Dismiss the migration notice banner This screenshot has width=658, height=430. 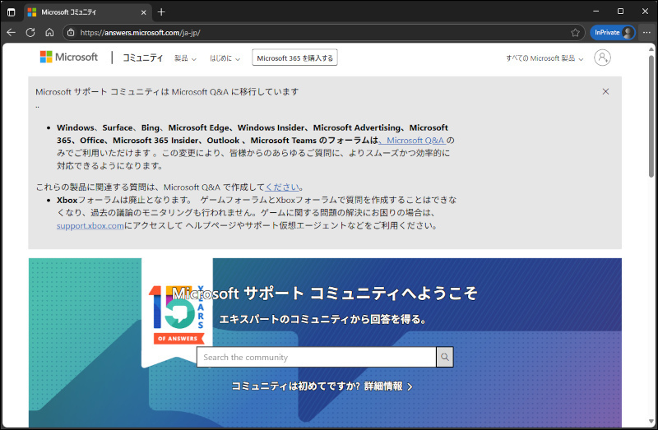point(605,91)
